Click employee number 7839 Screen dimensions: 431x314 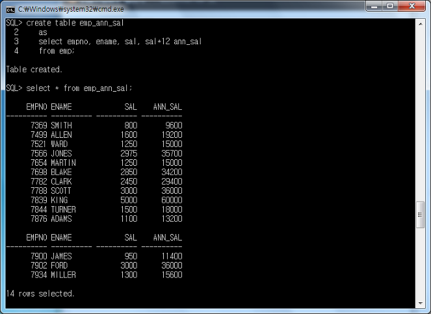(39, 200)
